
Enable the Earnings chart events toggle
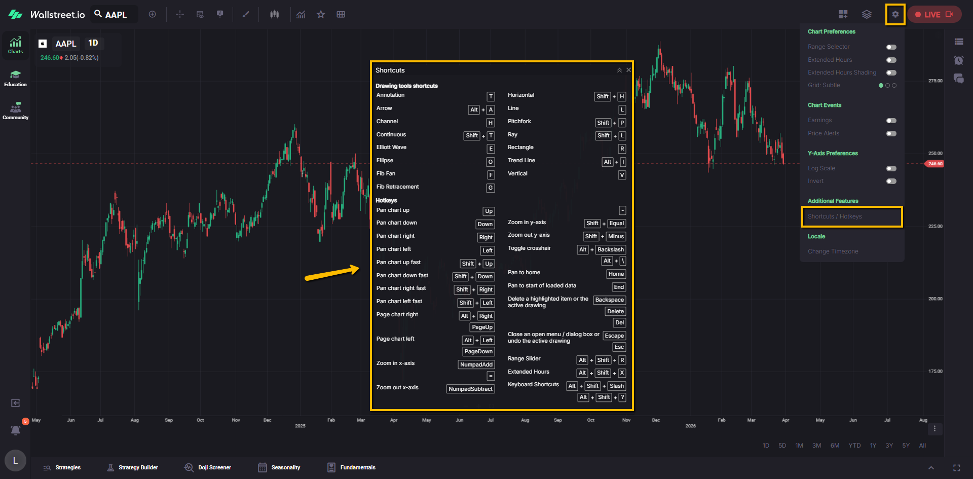[x=891, y=121]
